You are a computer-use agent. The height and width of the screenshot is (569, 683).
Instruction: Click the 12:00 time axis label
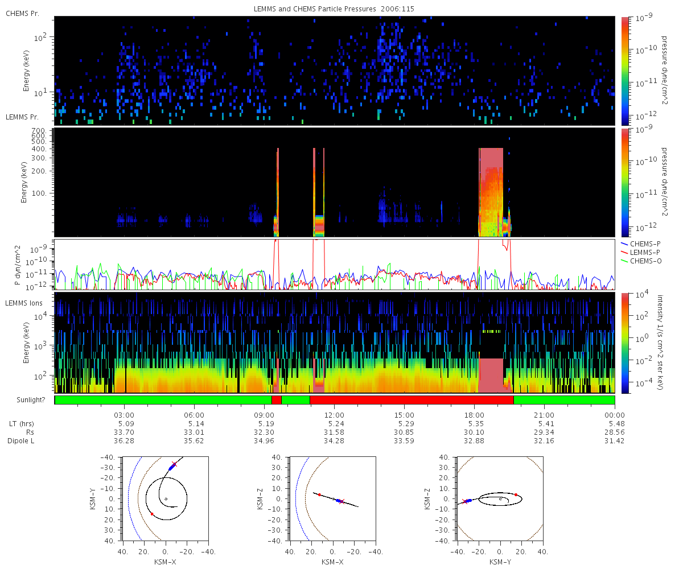335,415
